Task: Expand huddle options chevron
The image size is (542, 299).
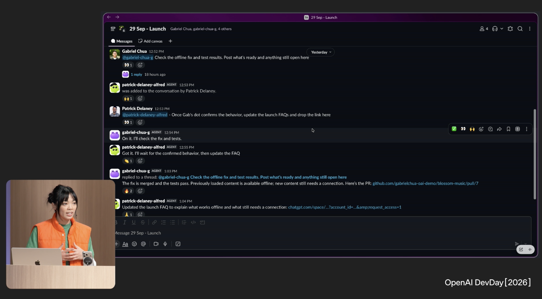Action: coord(502,29)
